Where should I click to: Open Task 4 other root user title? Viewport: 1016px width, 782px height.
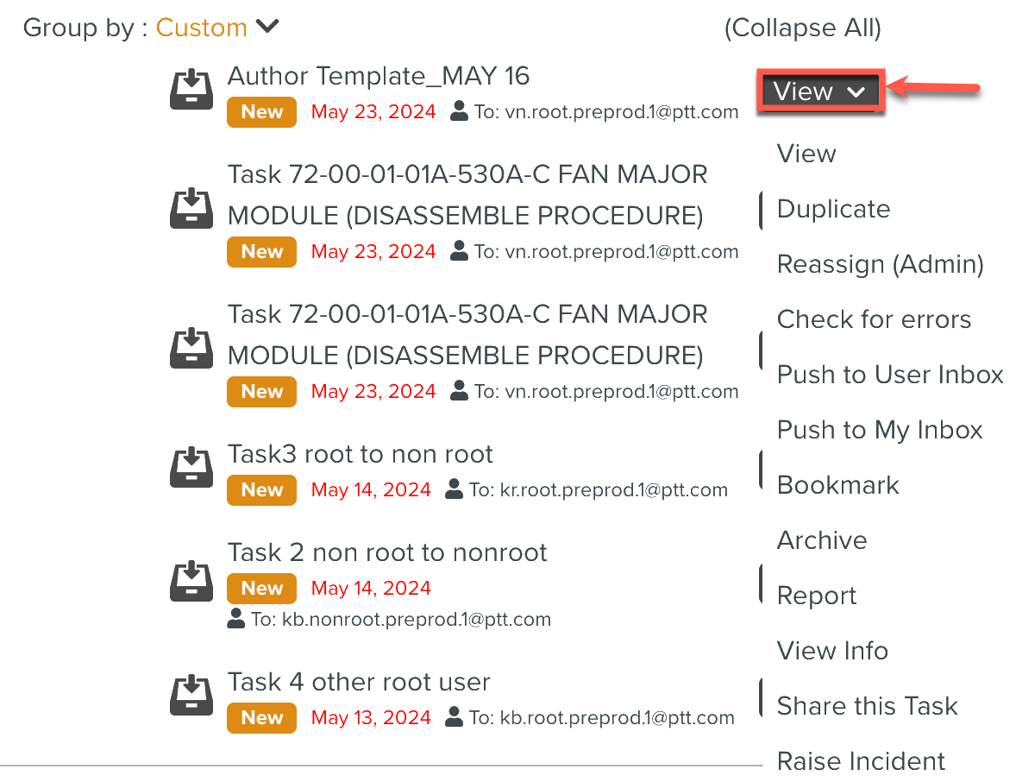click(358, 682)
